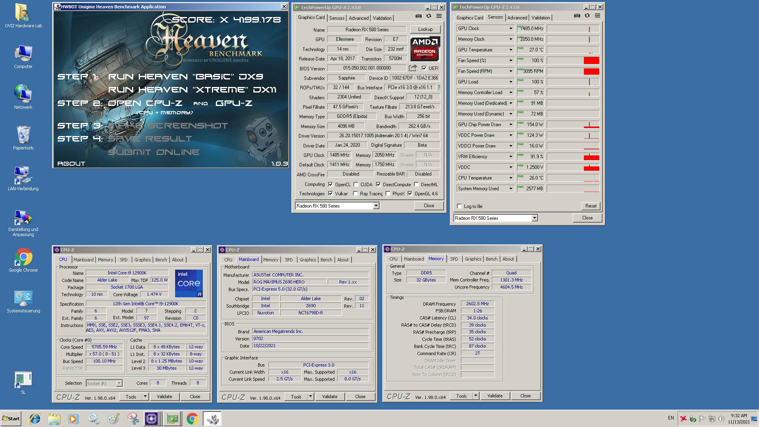Click ABOUT in the HWBOT Heaven window
Image resolution: width=759 pixels, height=427 pixels.
click(71, 164)
